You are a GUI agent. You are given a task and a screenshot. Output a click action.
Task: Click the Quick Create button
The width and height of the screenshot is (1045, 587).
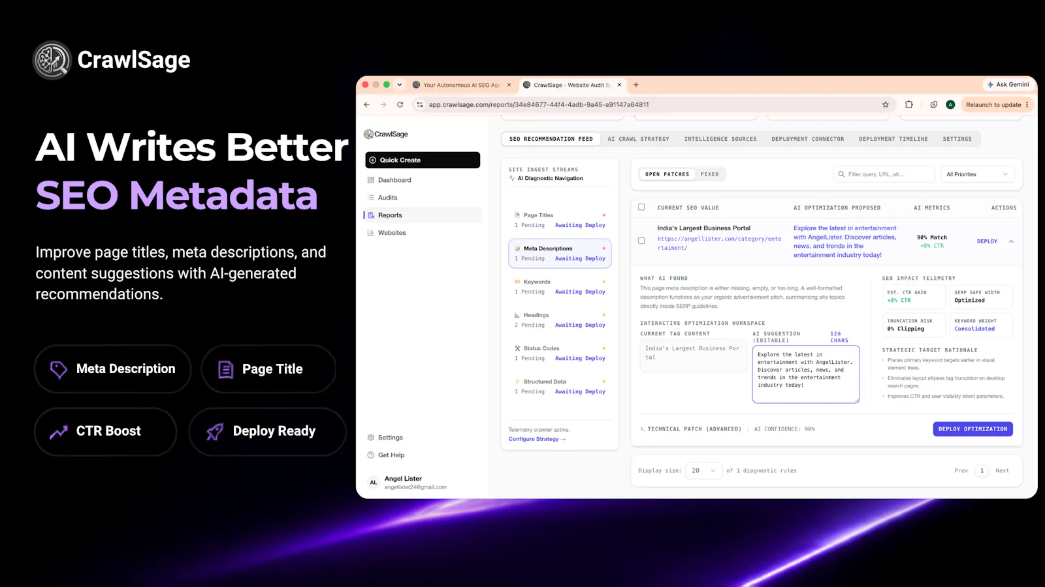coord(423,160)
